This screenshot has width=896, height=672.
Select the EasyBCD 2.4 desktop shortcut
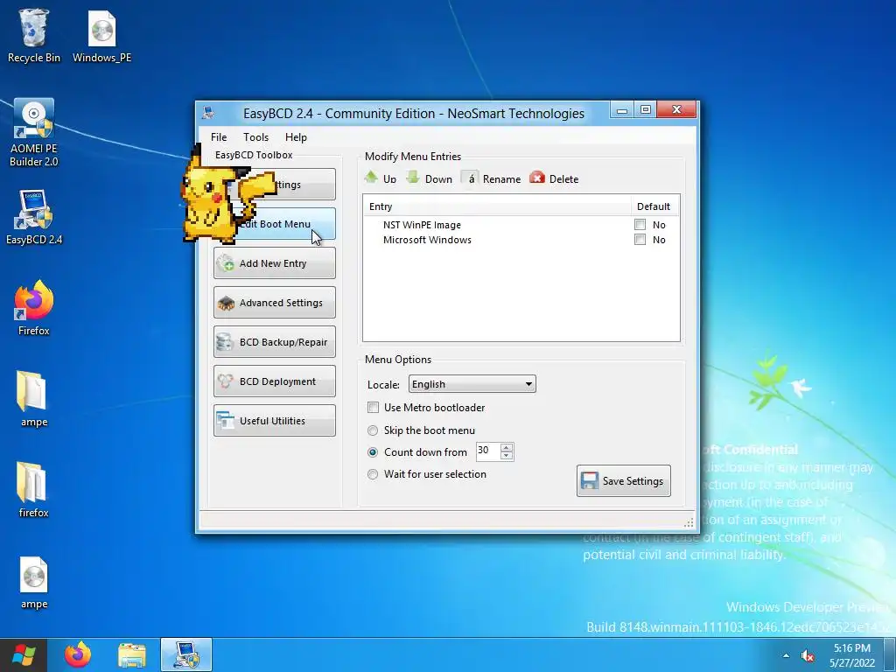tap(34, 217)
